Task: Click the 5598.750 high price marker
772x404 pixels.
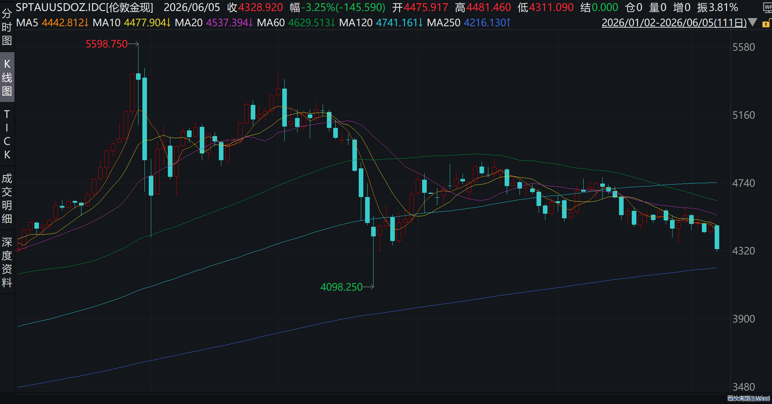Action: (107, 44)
